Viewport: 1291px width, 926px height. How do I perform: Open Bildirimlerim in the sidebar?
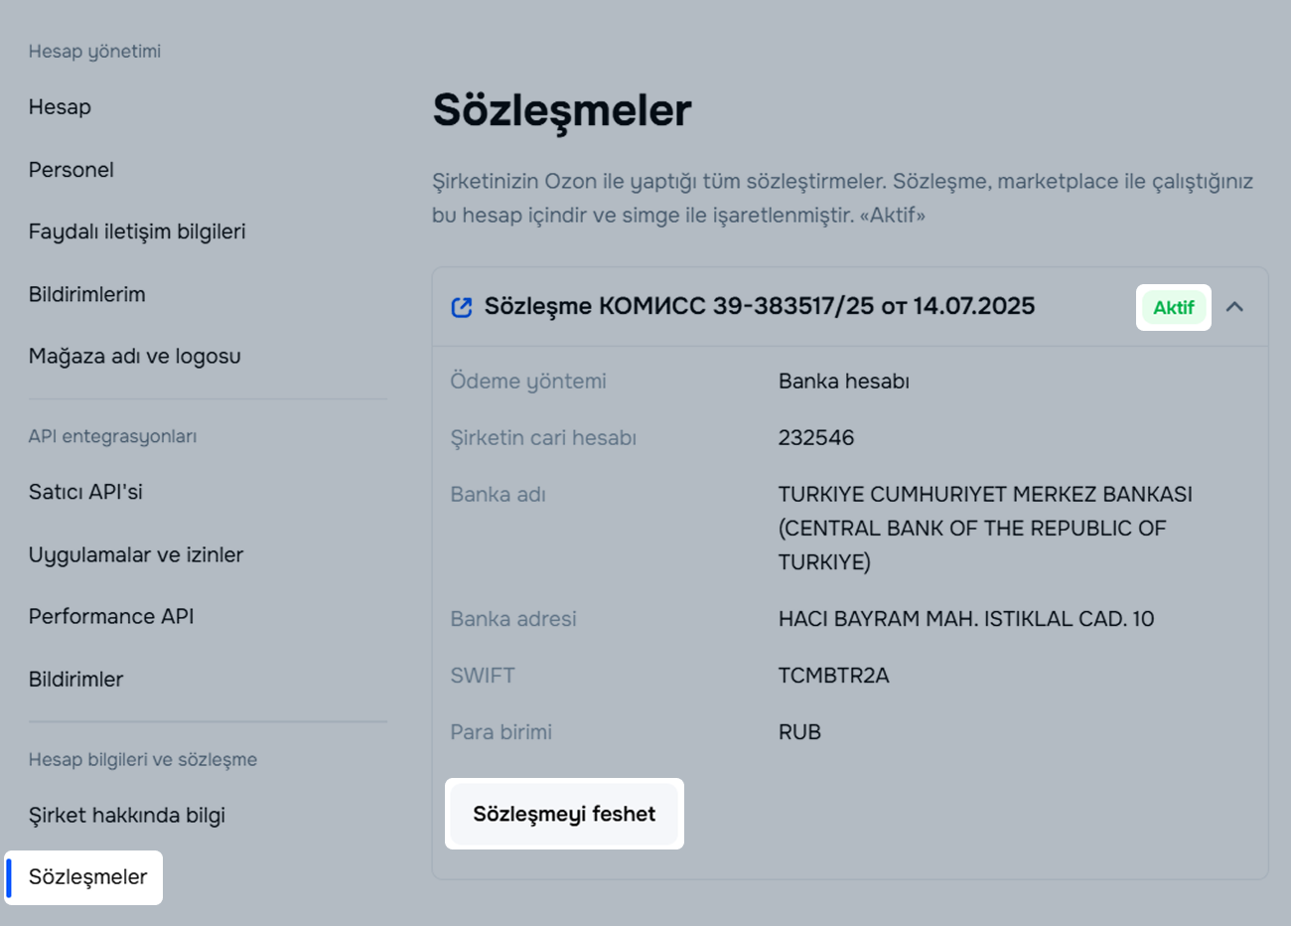(87, 294)
